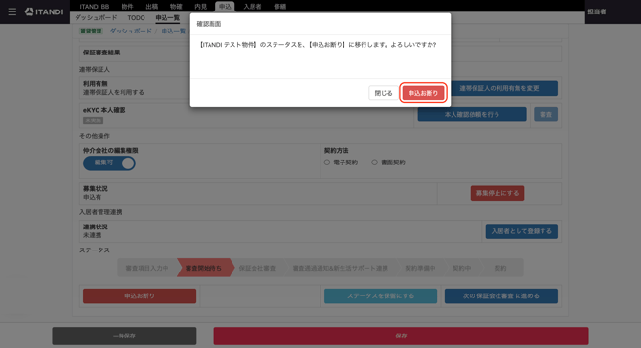Click the 一時保存 button
The image size is (641, 348).
coord(123,336)
